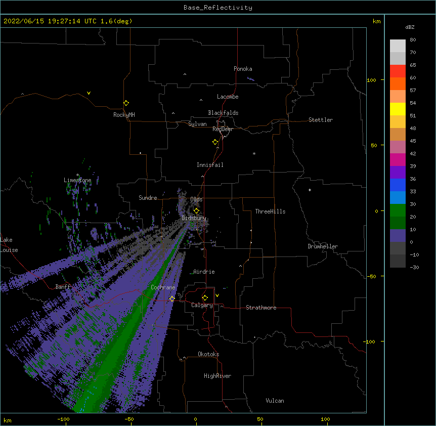Click the dBZ legend heading

(x=410, y=27)
